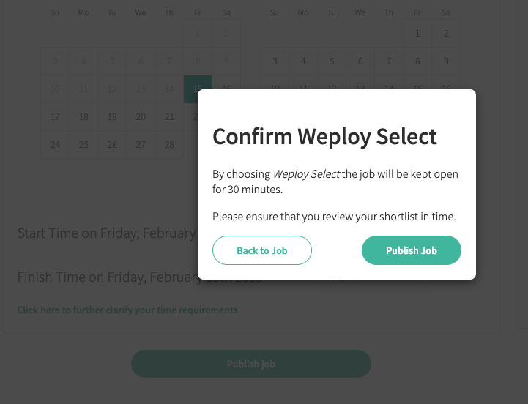The width and height of the screenshot is (528, 404).
Task: Select day 26 in left calendar
Action: (112, 145)
